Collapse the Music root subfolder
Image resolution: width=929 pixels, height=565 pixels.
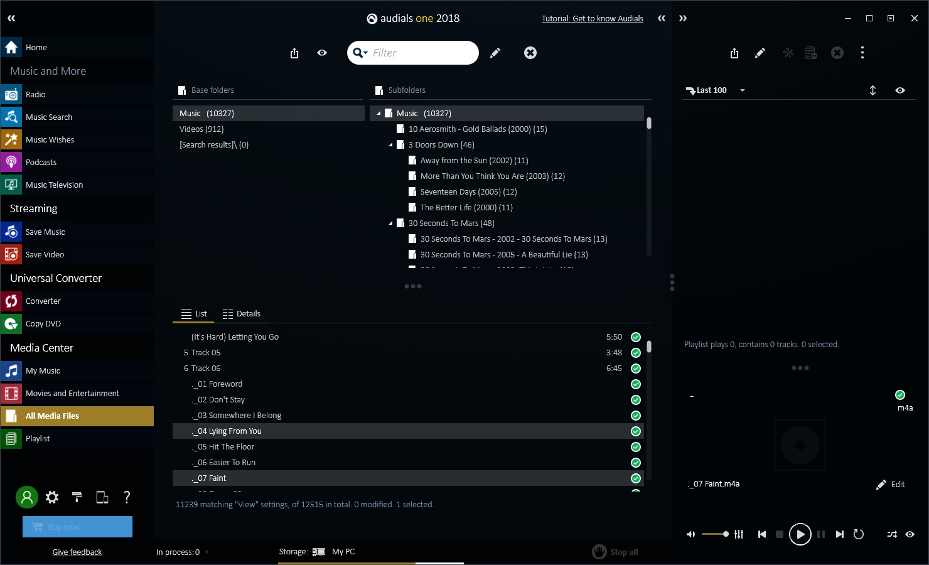[379, 114]
